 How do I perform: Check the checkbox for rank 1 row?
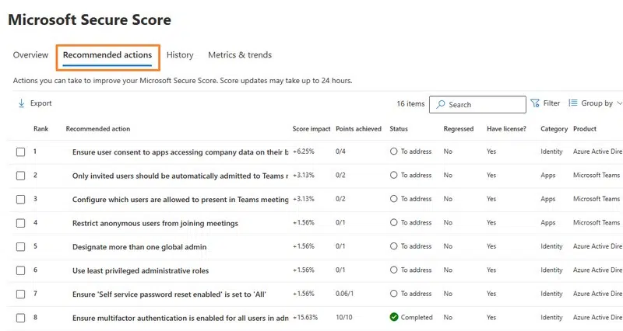pyautogui.click(x=21, y=152)
